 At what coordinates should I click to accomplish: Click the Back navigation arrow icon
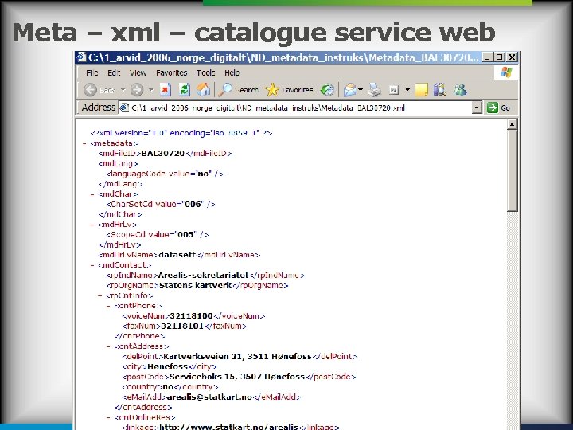click(90, 89)
